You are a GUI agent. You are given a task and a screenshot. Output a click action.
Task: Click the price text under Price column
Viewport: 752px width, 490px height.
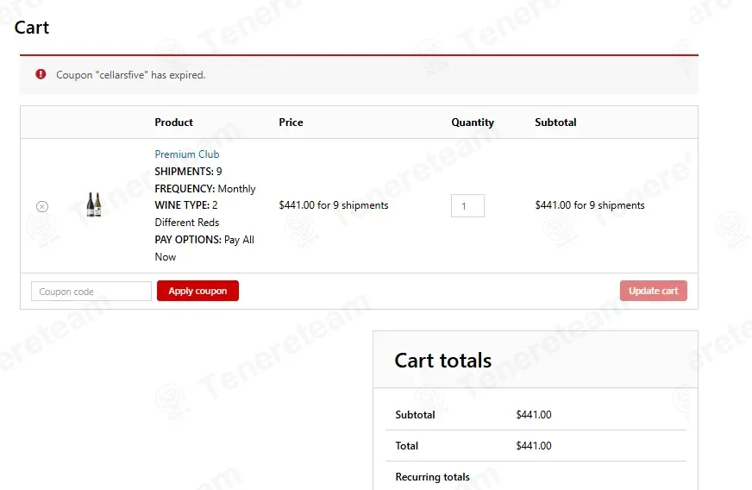coord(334,205)
